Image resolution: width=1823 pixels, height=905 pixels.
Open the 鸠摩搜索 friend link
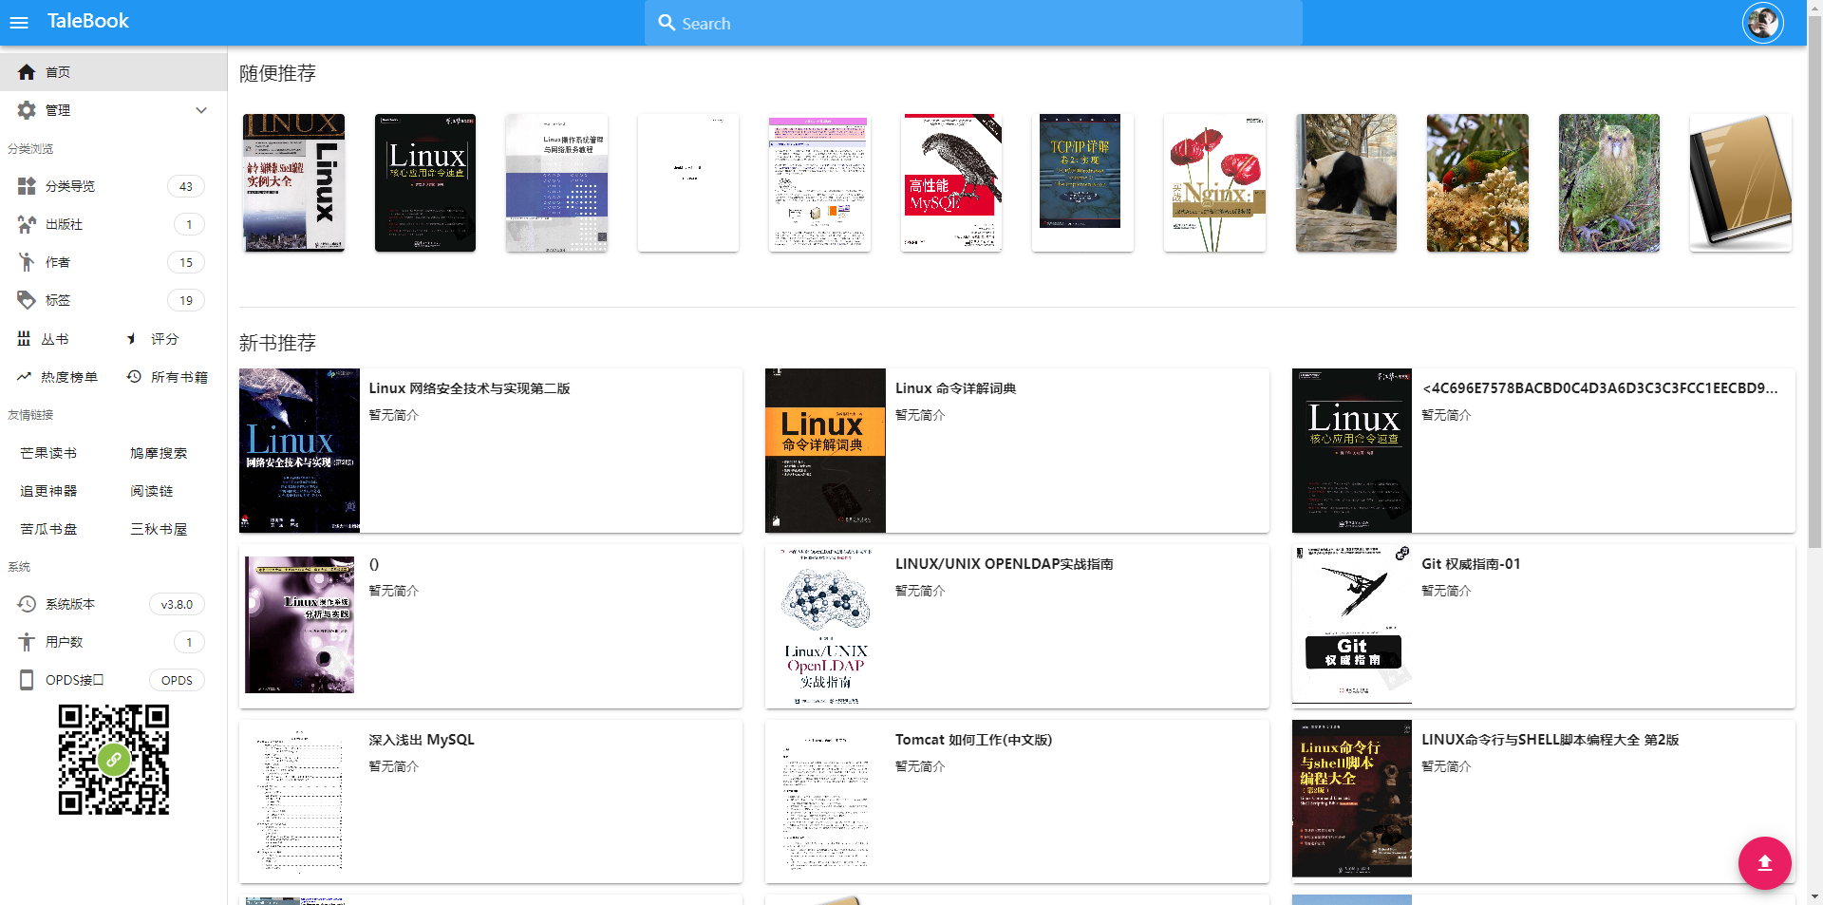[159, 453]
